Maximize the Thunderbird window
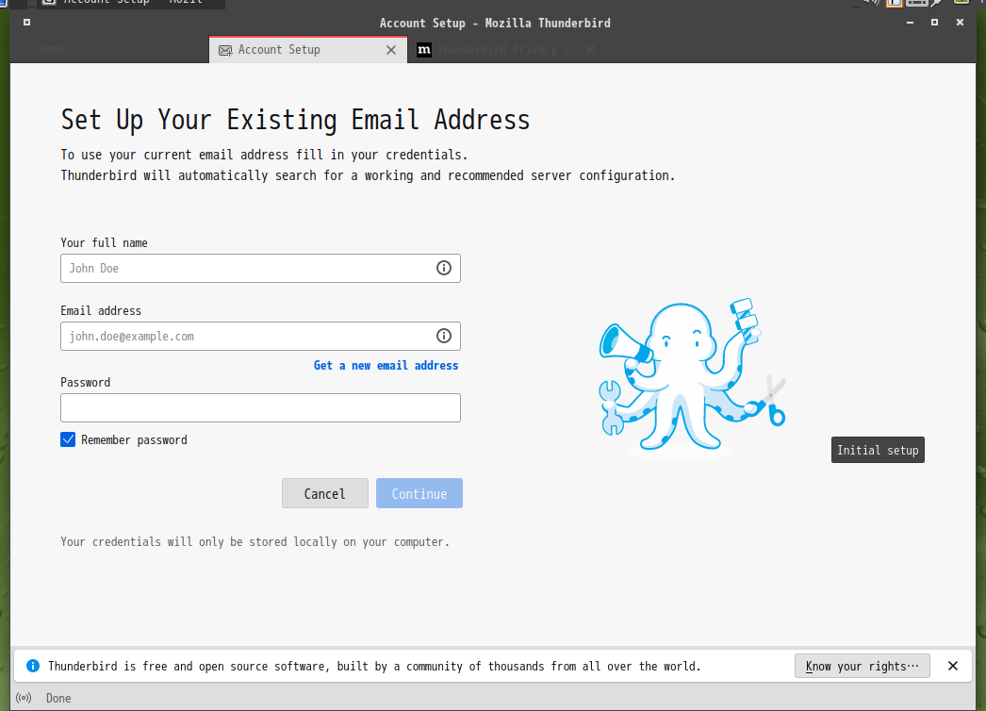 pos(934,23)
